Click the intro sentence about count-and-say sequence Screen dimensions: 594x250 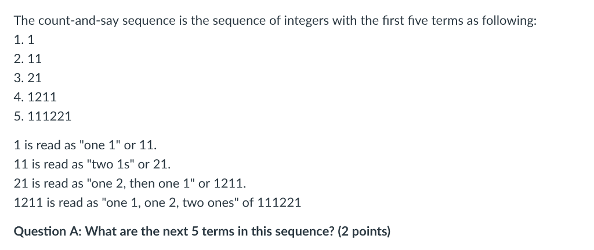point(275,21)
